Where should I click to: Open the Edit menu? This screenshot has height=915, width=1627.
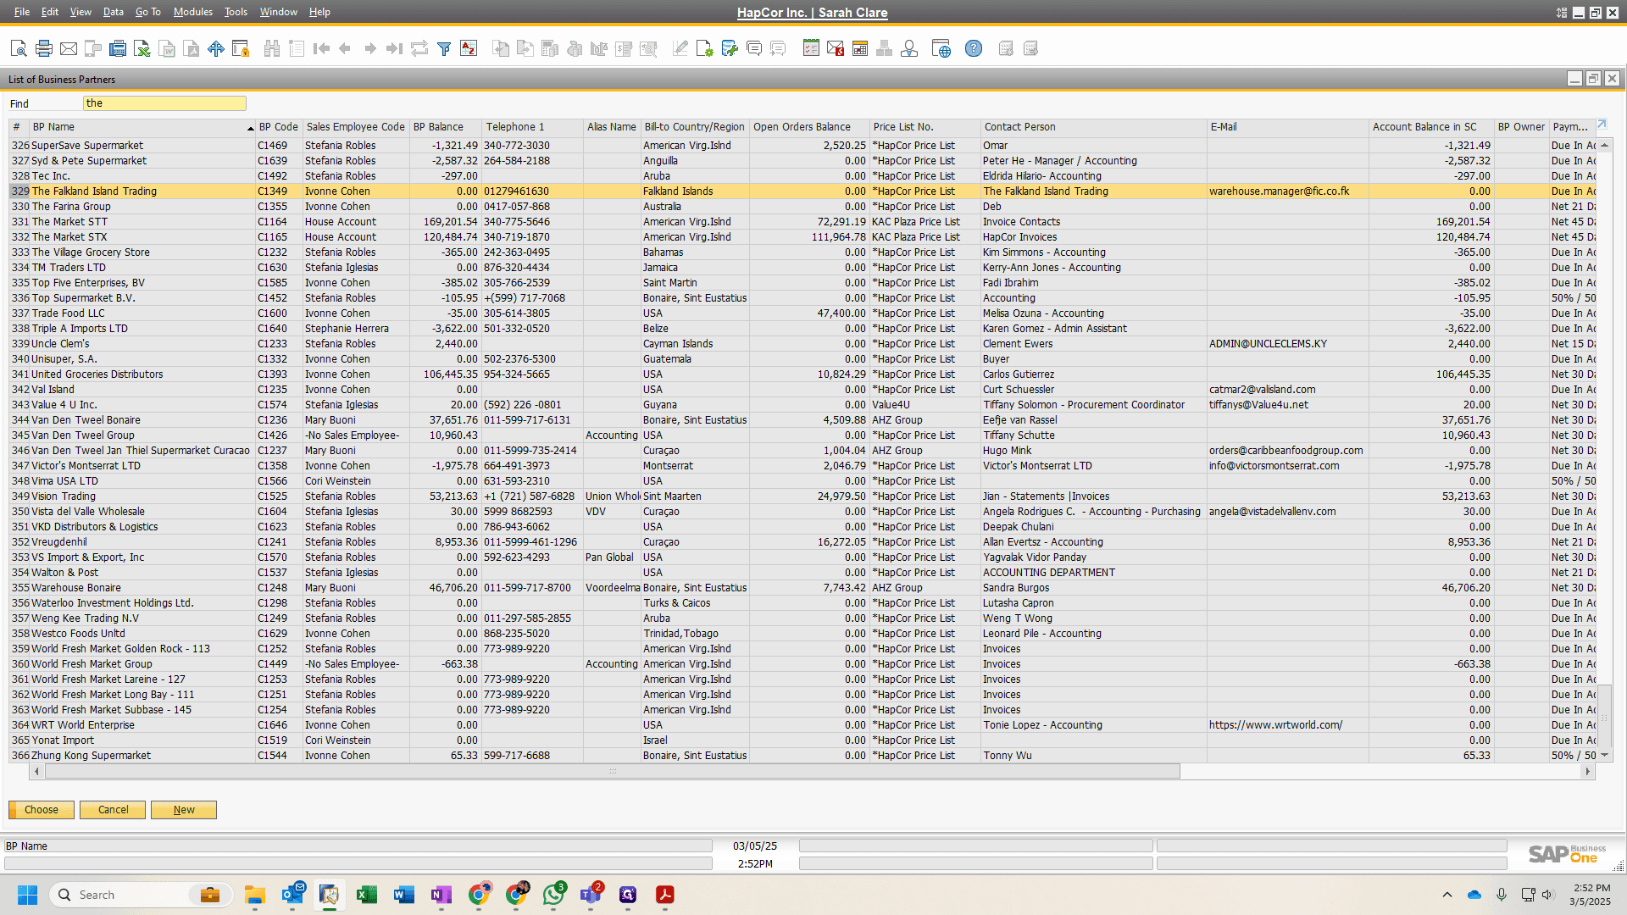[x=50, y=12]
